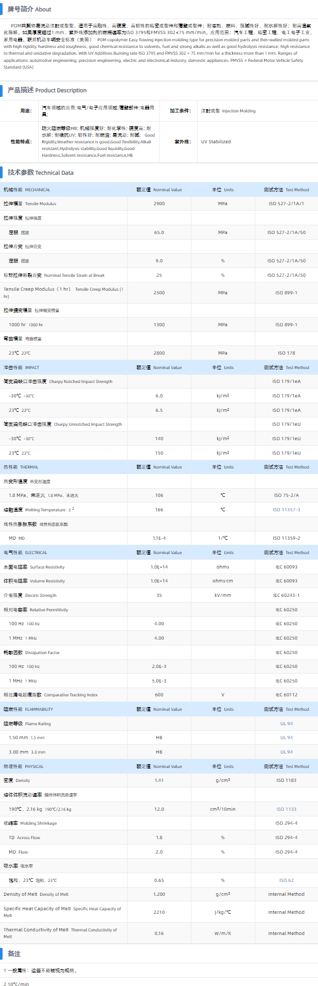Click the Injection Molding processing condition text
The height and width of the screenshot is (986, 318).
click(x=228, y=111)
